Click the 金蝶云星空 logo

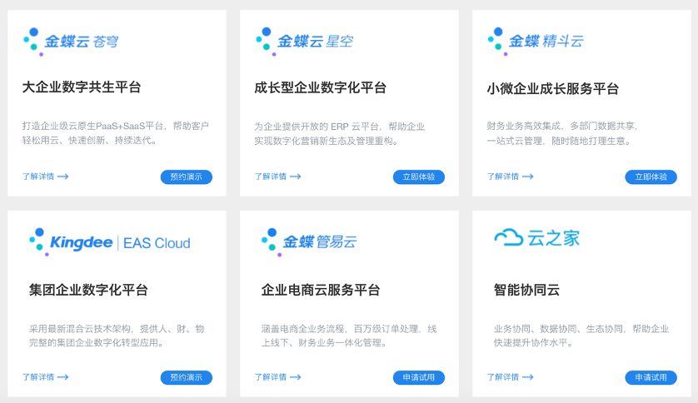305,42
